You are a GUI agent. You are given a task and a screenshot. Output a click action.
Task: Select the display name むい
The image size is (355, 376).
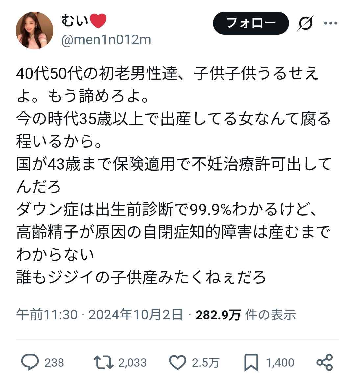[75, 21]
